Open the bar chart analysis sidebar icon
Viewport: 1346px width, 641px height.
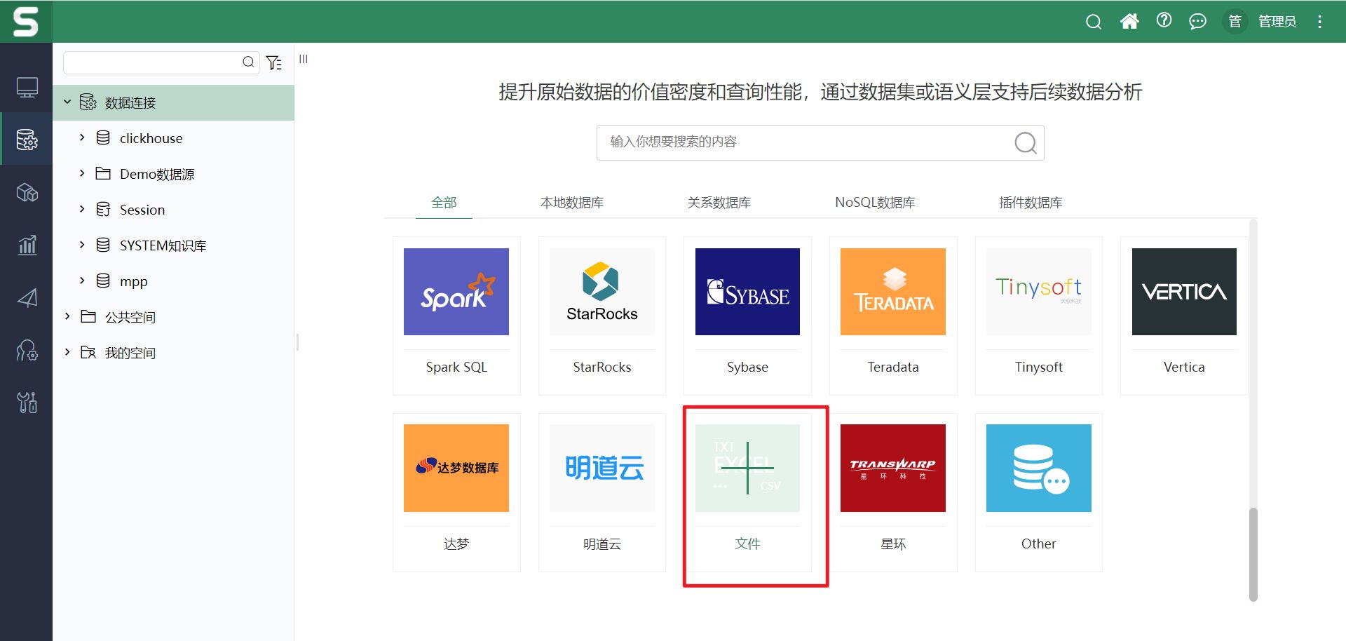click(x=27, y=245)
